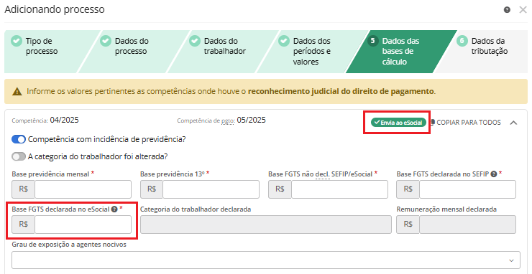The width and height of the screenshot is (532, 274).
Task: Click Categoria do trabalhador declarada field
Action: pos(266,225)
